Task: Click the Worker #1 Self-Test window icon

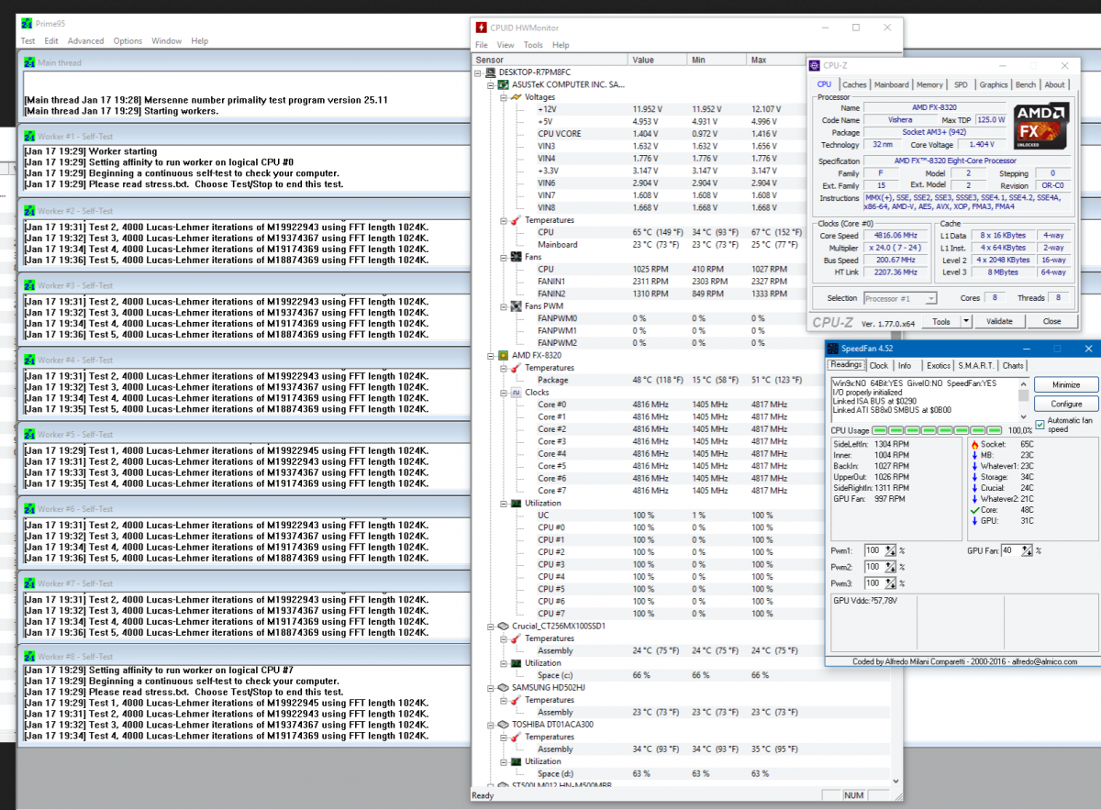Action: click(29, 136)
